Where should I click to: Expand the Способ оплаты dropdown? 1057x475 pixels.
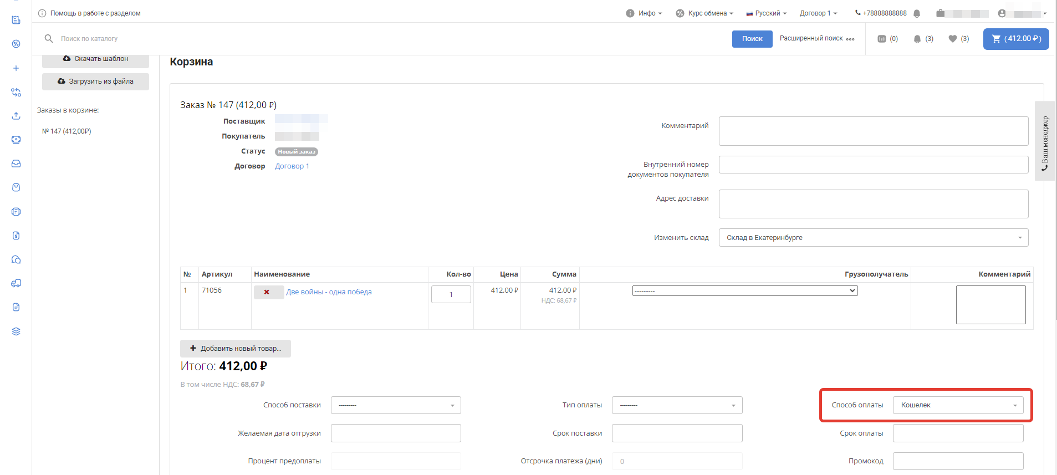[958, 405]
